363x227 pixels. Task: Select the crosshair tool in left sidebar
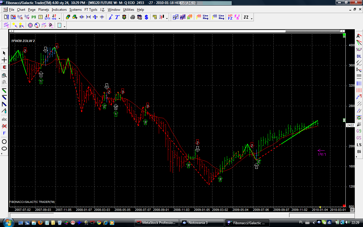point(4,60)
